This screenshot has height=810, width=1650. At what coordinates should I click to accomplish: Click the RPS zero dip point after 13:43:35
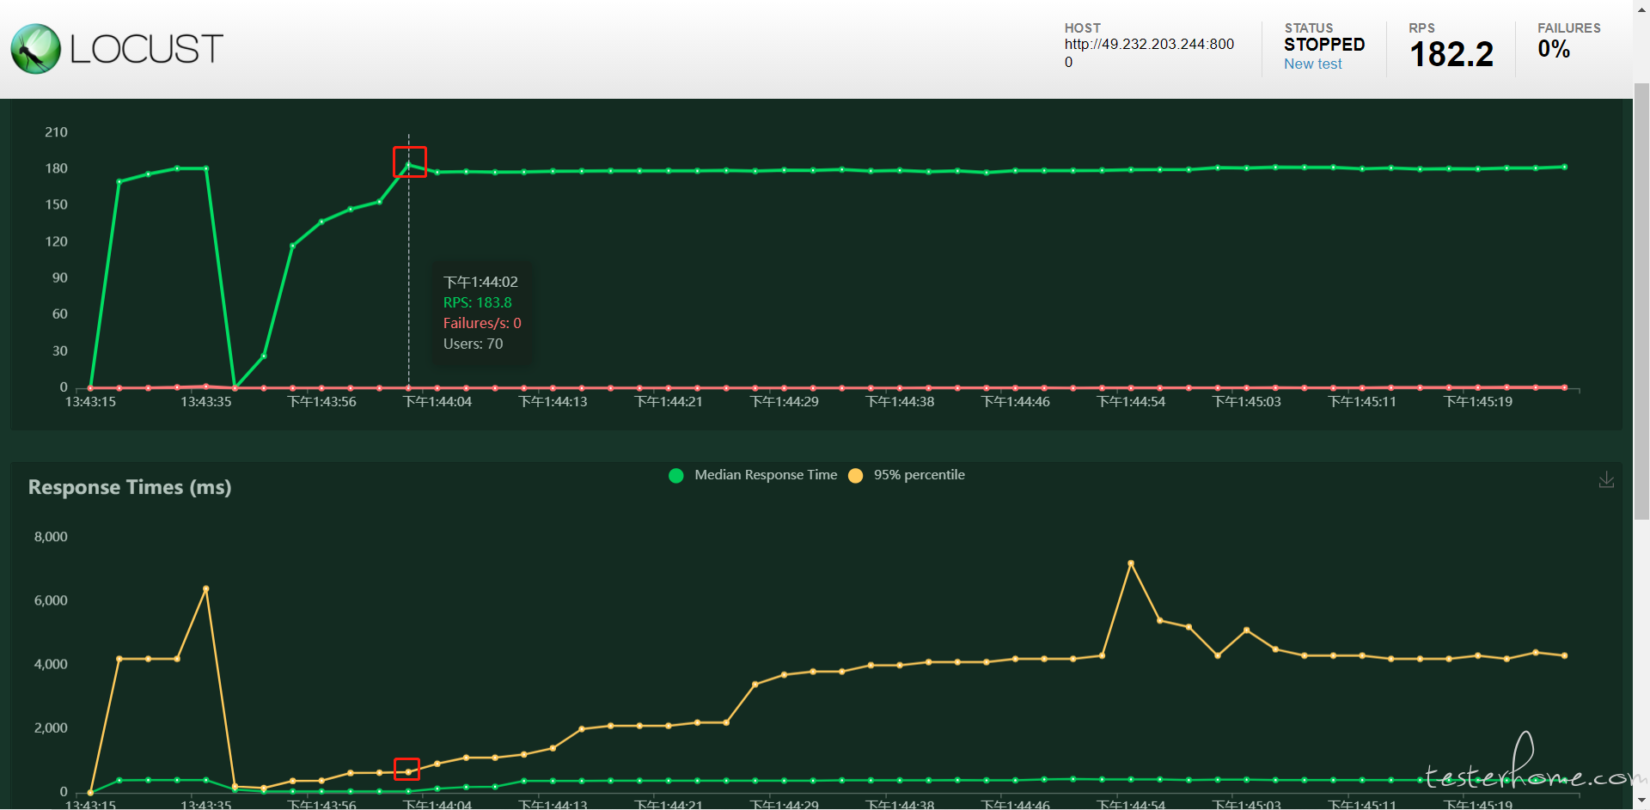(x=235, y=387)
